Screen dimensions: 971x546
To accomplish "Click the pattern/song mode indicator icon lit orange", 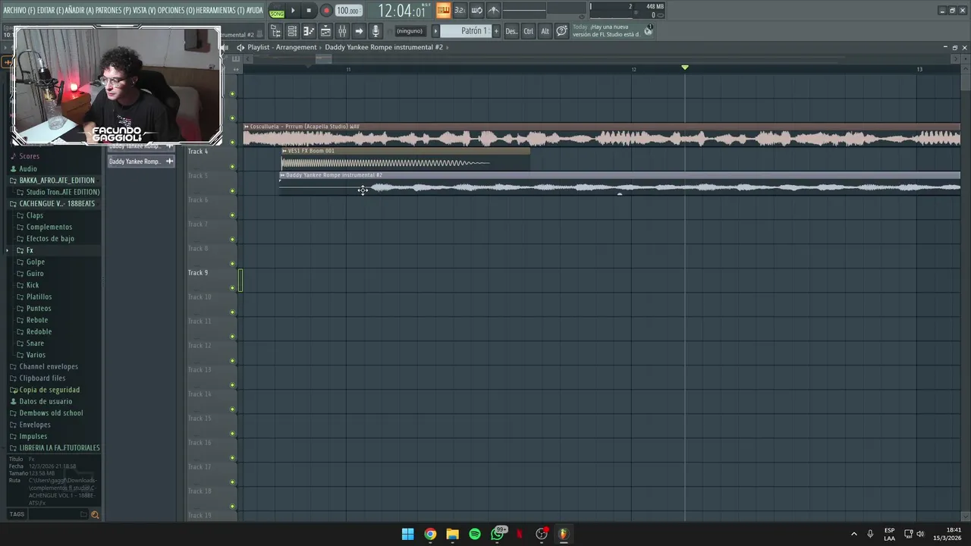I will point(443,11).
